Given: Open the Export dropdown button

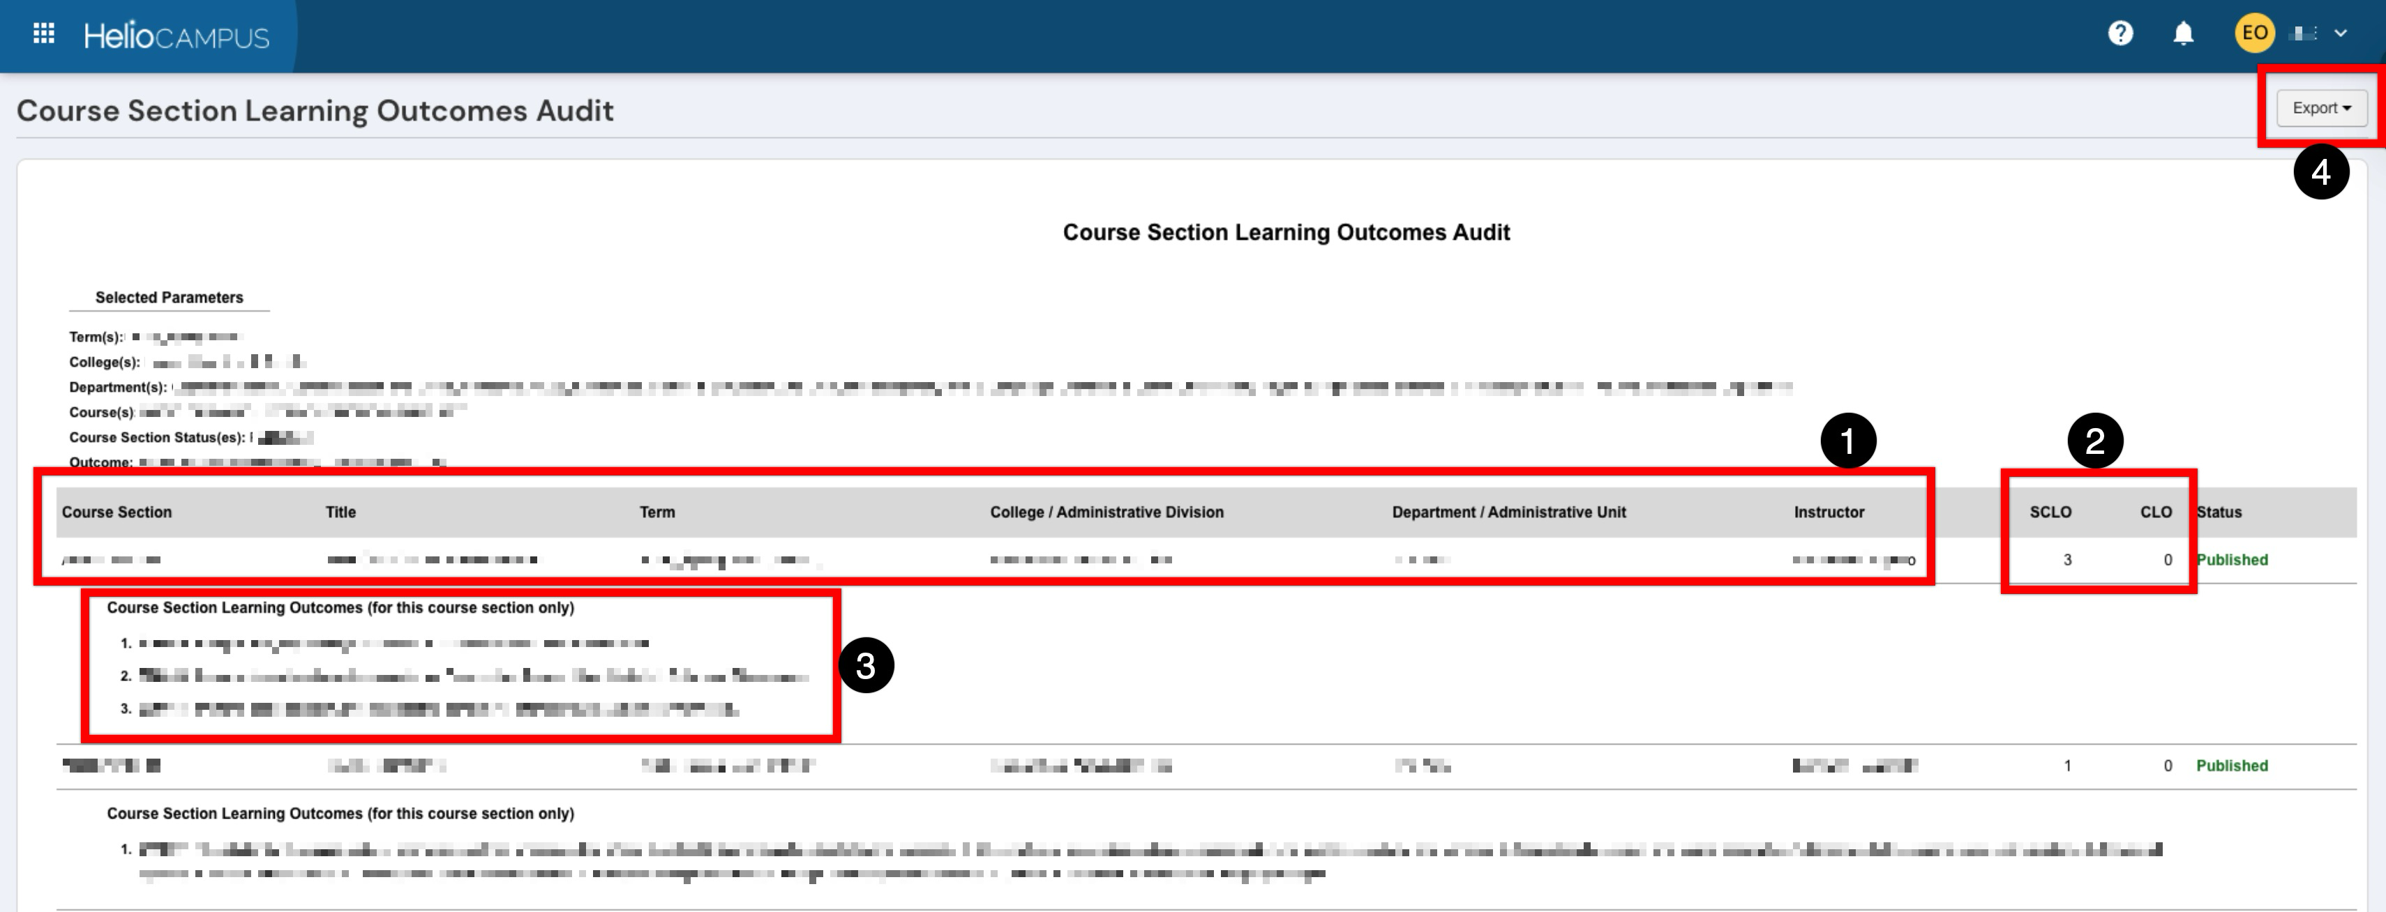Looking at the screenshot, I should pyautogui.click(x=2321, y=108).
